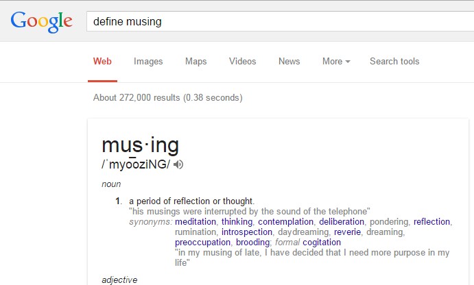Click the 'preoccupation' synonym link
The height and width of the screenshot is (285, 474).
tap(203, 243)
